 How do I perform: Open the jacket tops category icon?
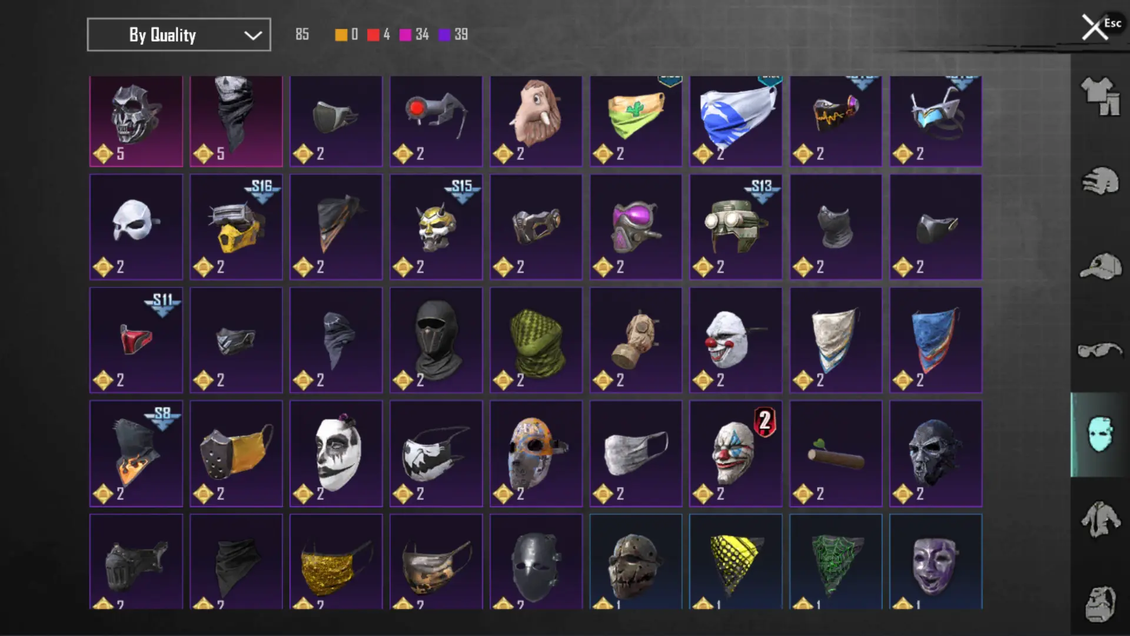(x=1100, y=519)
